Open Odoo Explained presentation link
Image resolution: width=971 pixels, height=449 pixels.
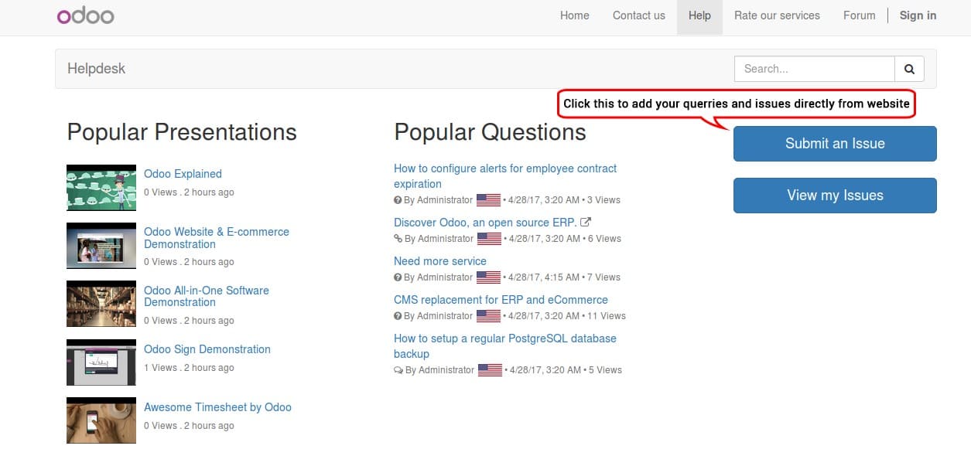coord(183,174)
